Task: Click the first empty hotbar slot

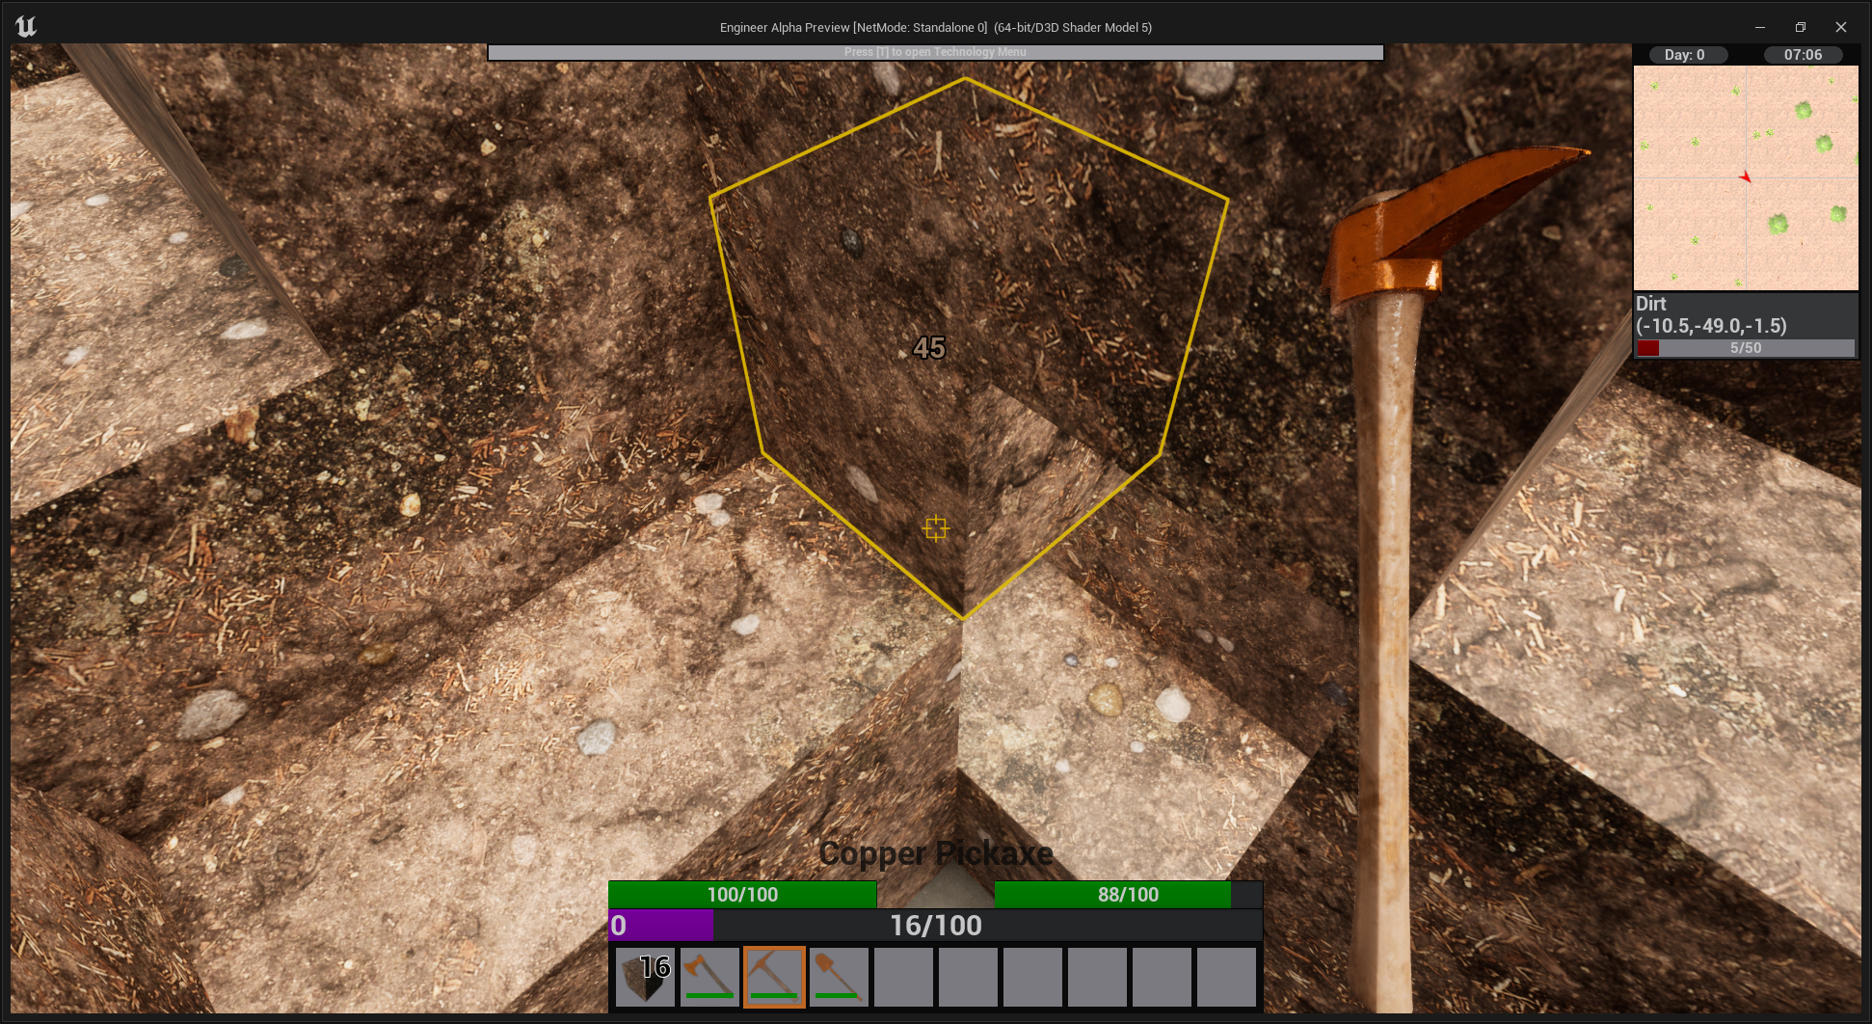Action: pos(903,977)
